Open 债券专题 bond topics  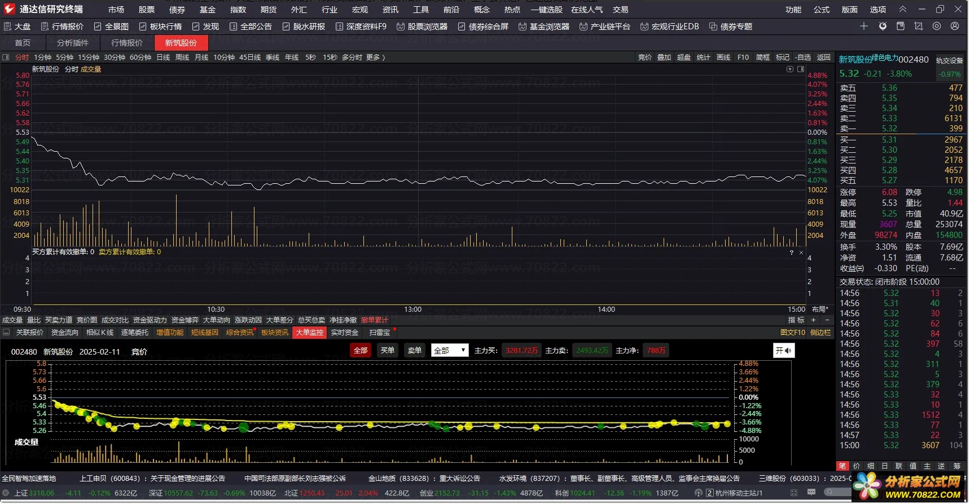731,26
